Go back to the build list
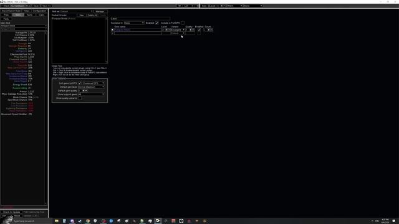Image resolution: width=399 pixels, height=224 pixels. click(x=5, y=6)
